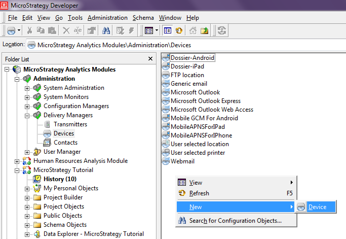Screen dimensions: 346x239
Task: Click the Contacts tree icon
Action: coord(47,143)
